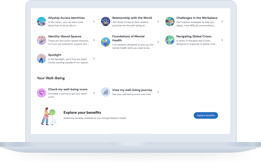Click 'Join these Circles to learn healthy' description
261x164 pixels.
[130, 24]
